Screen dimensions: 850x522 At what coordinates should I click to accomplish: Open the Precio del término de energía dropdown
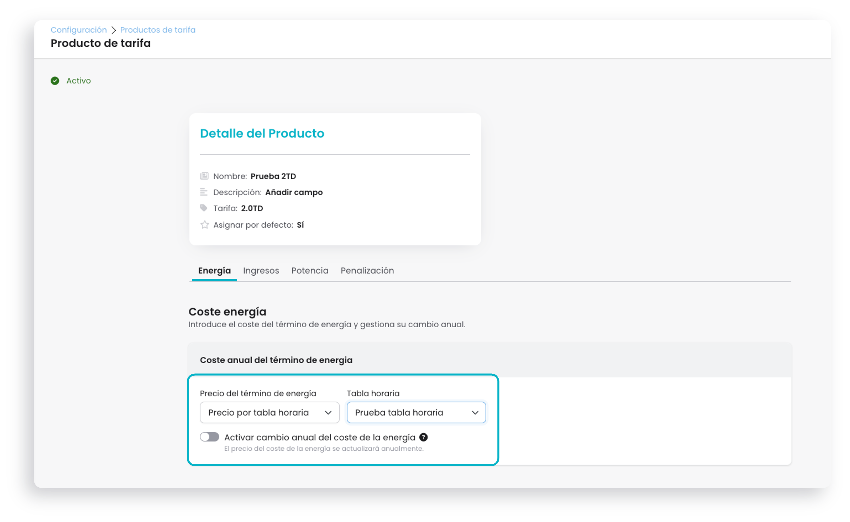coord(270,413)
